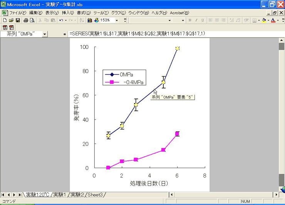Image resolution: width=285 pixels, height=205 pixels.
Task: Open the font name dropdown
Action: coord(171,20)
